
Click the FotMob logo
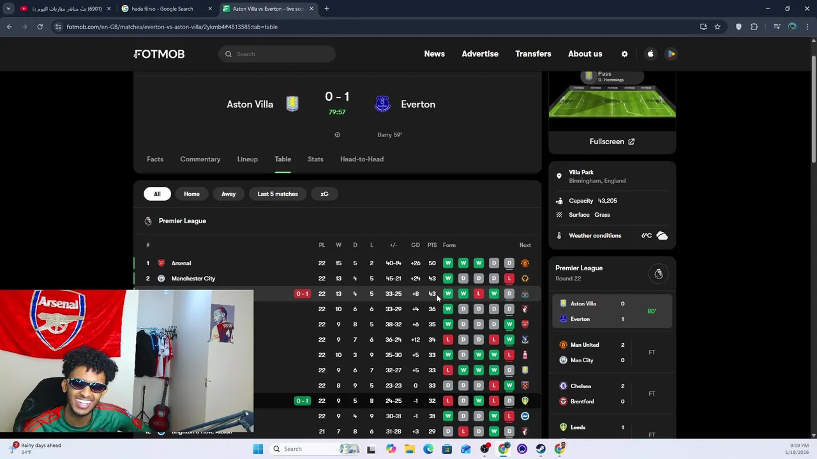pyautogui.click(x=160, y=54)
